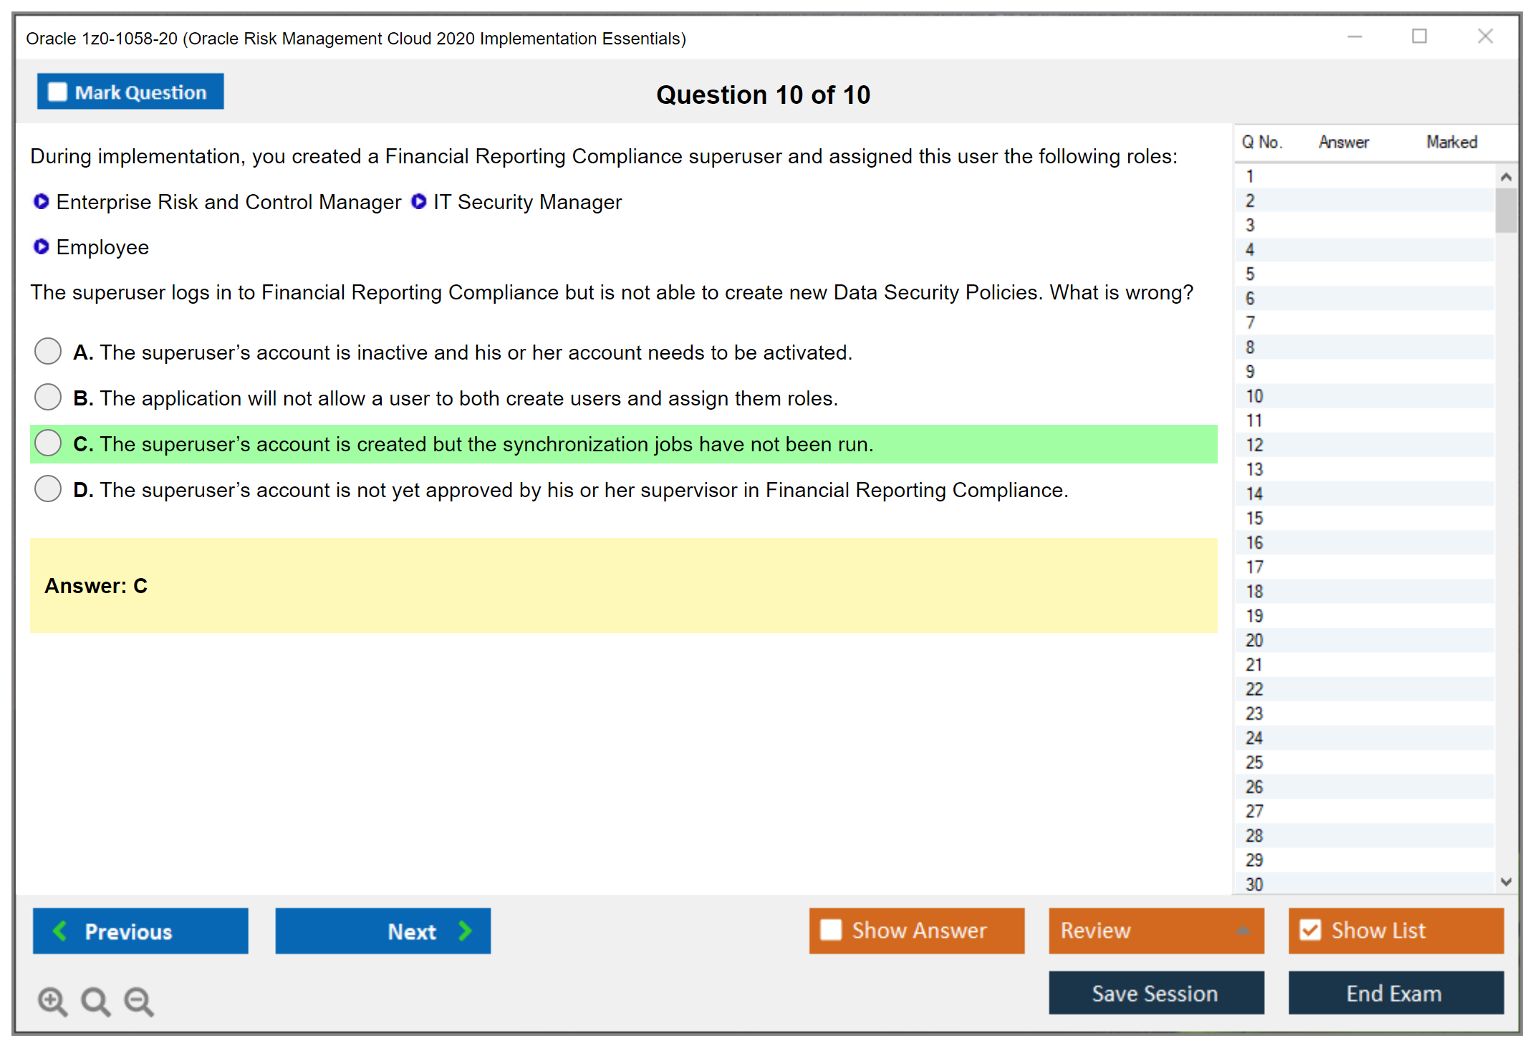
Task: Select question 26 in the list
Action: tap(1365, 787)
